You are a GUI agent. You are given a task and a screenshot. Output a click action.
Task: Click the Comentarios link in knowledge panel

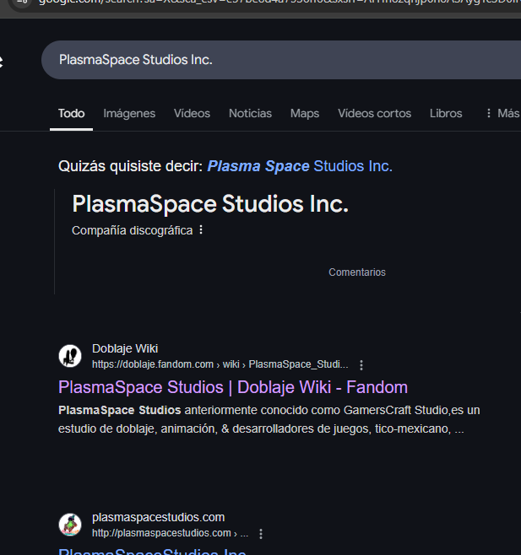[357, 272]
